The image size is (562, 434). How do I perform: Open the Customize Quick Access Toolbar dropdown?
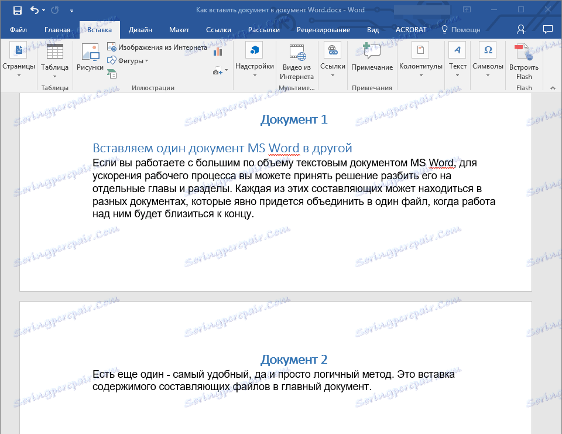point(71,11)
